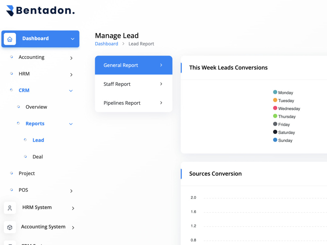
Task: Collapse the Dashboard menu chevron
Action: (73, 39)
